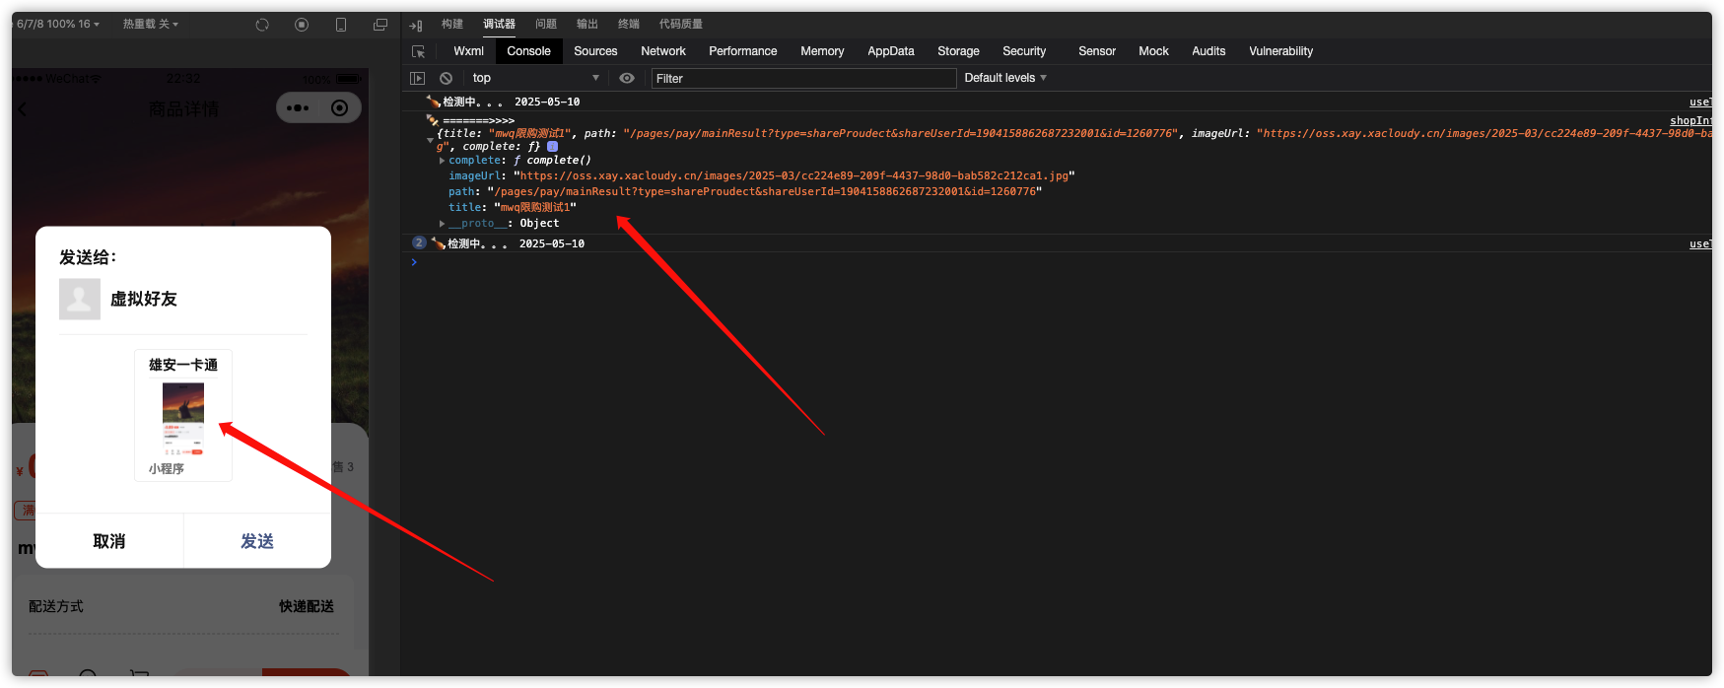Switch to the Sources panel
This screenshot has height=688, width=1724.
pos(595,51)
